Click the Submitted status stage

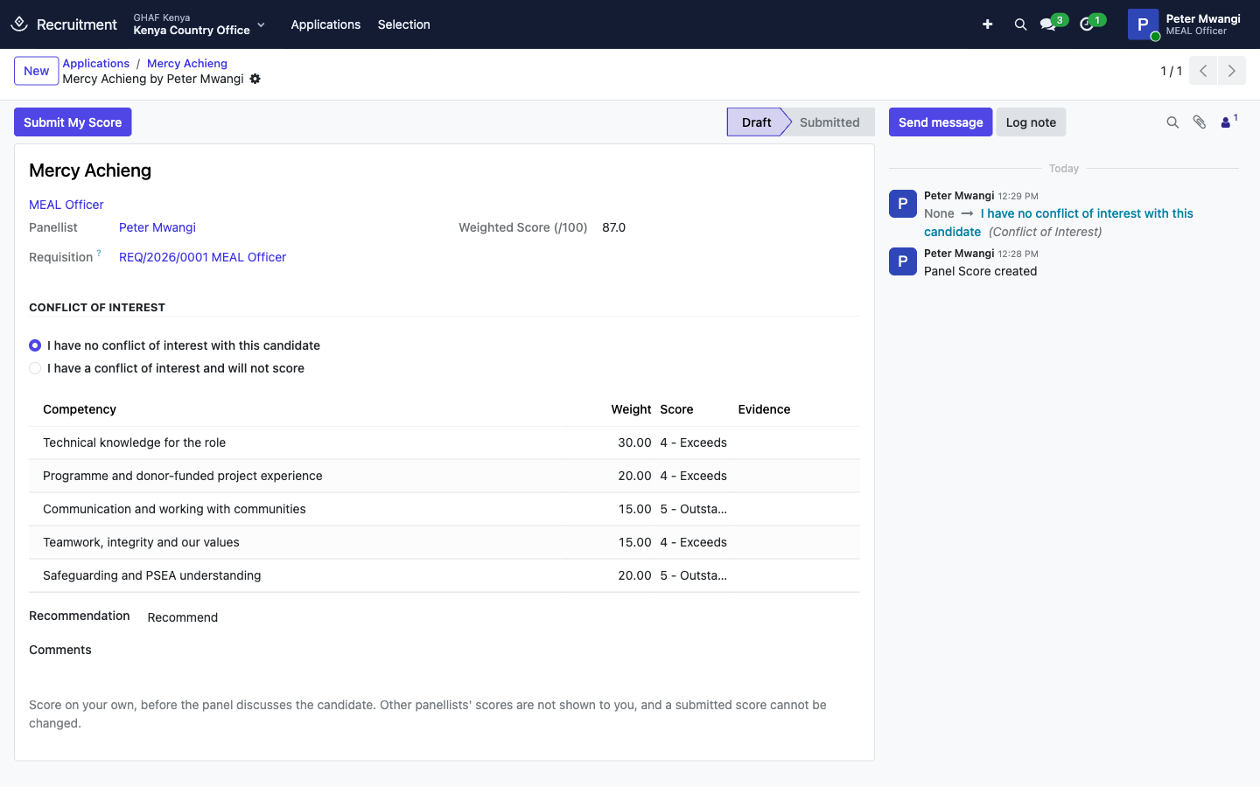coord(829,122)
